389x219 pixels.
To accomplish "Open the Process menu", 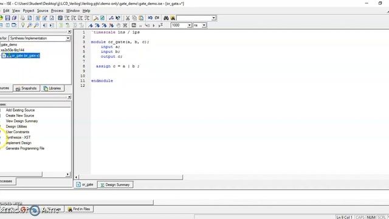I will coord(57,11).
